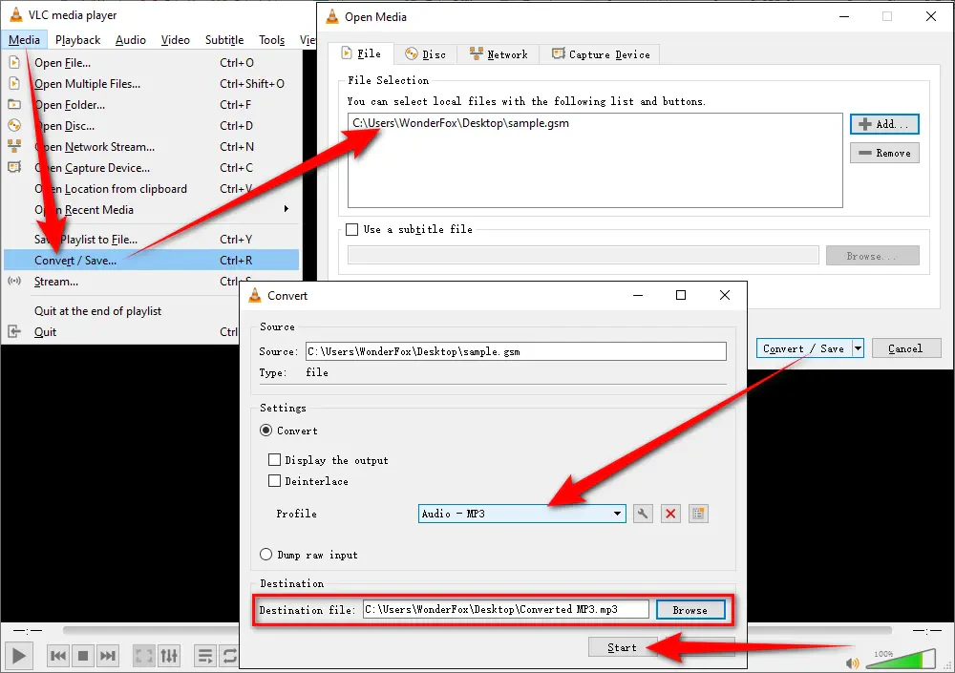Click the Destination file input field
Image resolution: width=955 pixels, height=673 pixels.
pyautogui.click(x=506, y=609)
